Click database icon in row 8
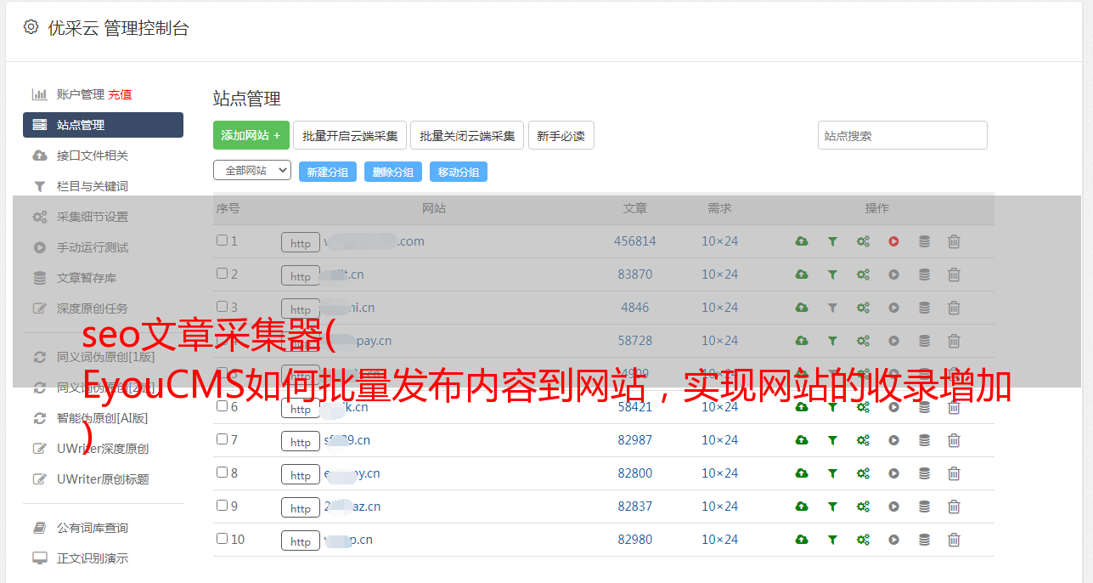This screenshot has width=1093, height=583. pyautogui.click(x=924, y=473)
